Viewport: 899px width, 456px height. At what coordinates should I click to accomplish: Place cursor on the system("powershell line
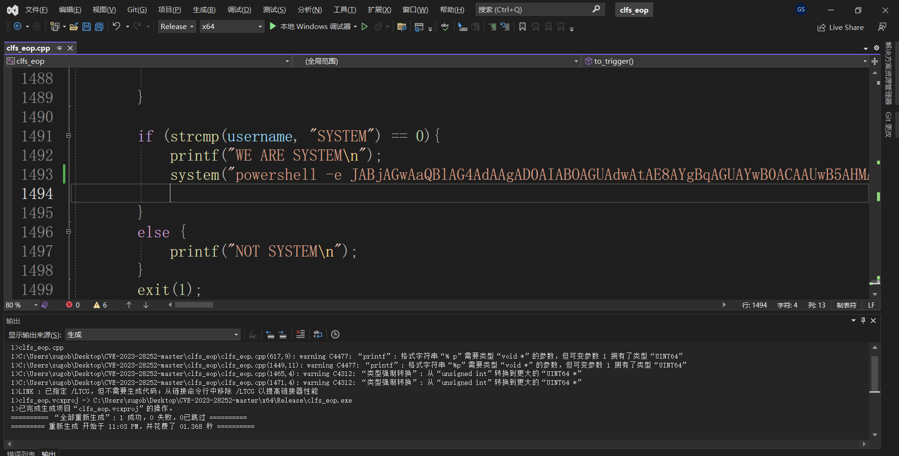point(519,175)
